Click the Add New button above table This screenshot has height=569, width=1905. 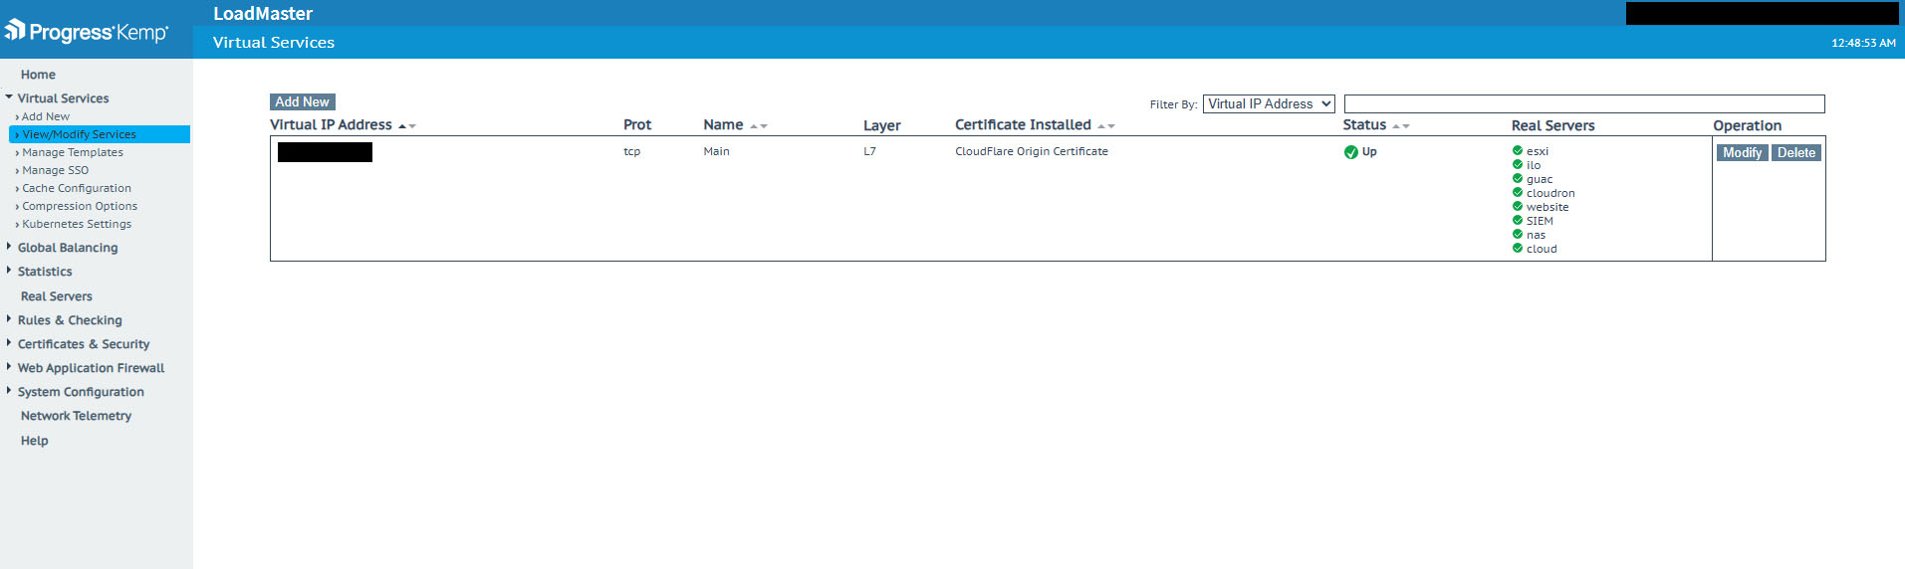[x=302, y=101]
